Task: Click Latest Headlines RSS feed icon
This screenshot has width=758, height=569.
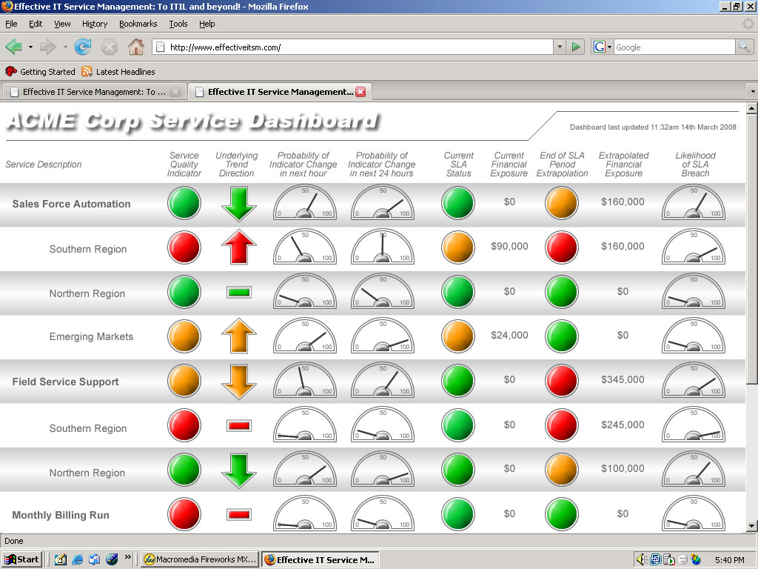Action: [x=87, y=72]
